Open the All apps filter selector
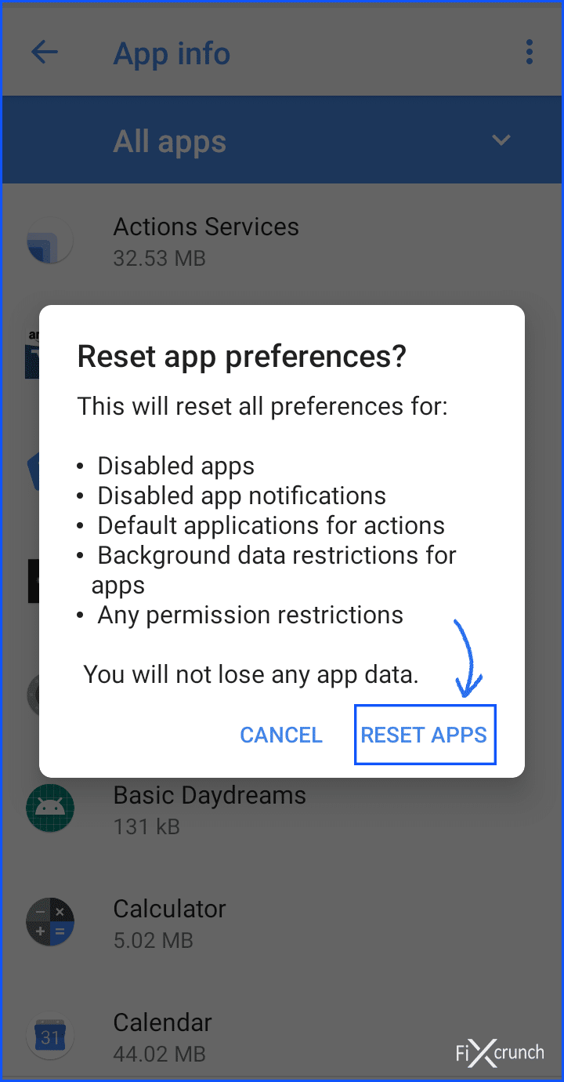 [x=170, y=140]
